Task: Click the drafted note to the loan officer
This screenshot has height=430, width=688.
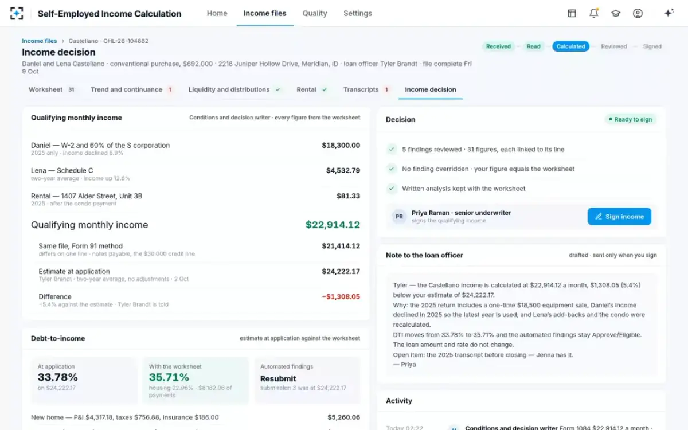Action: [x=522, y=325]
